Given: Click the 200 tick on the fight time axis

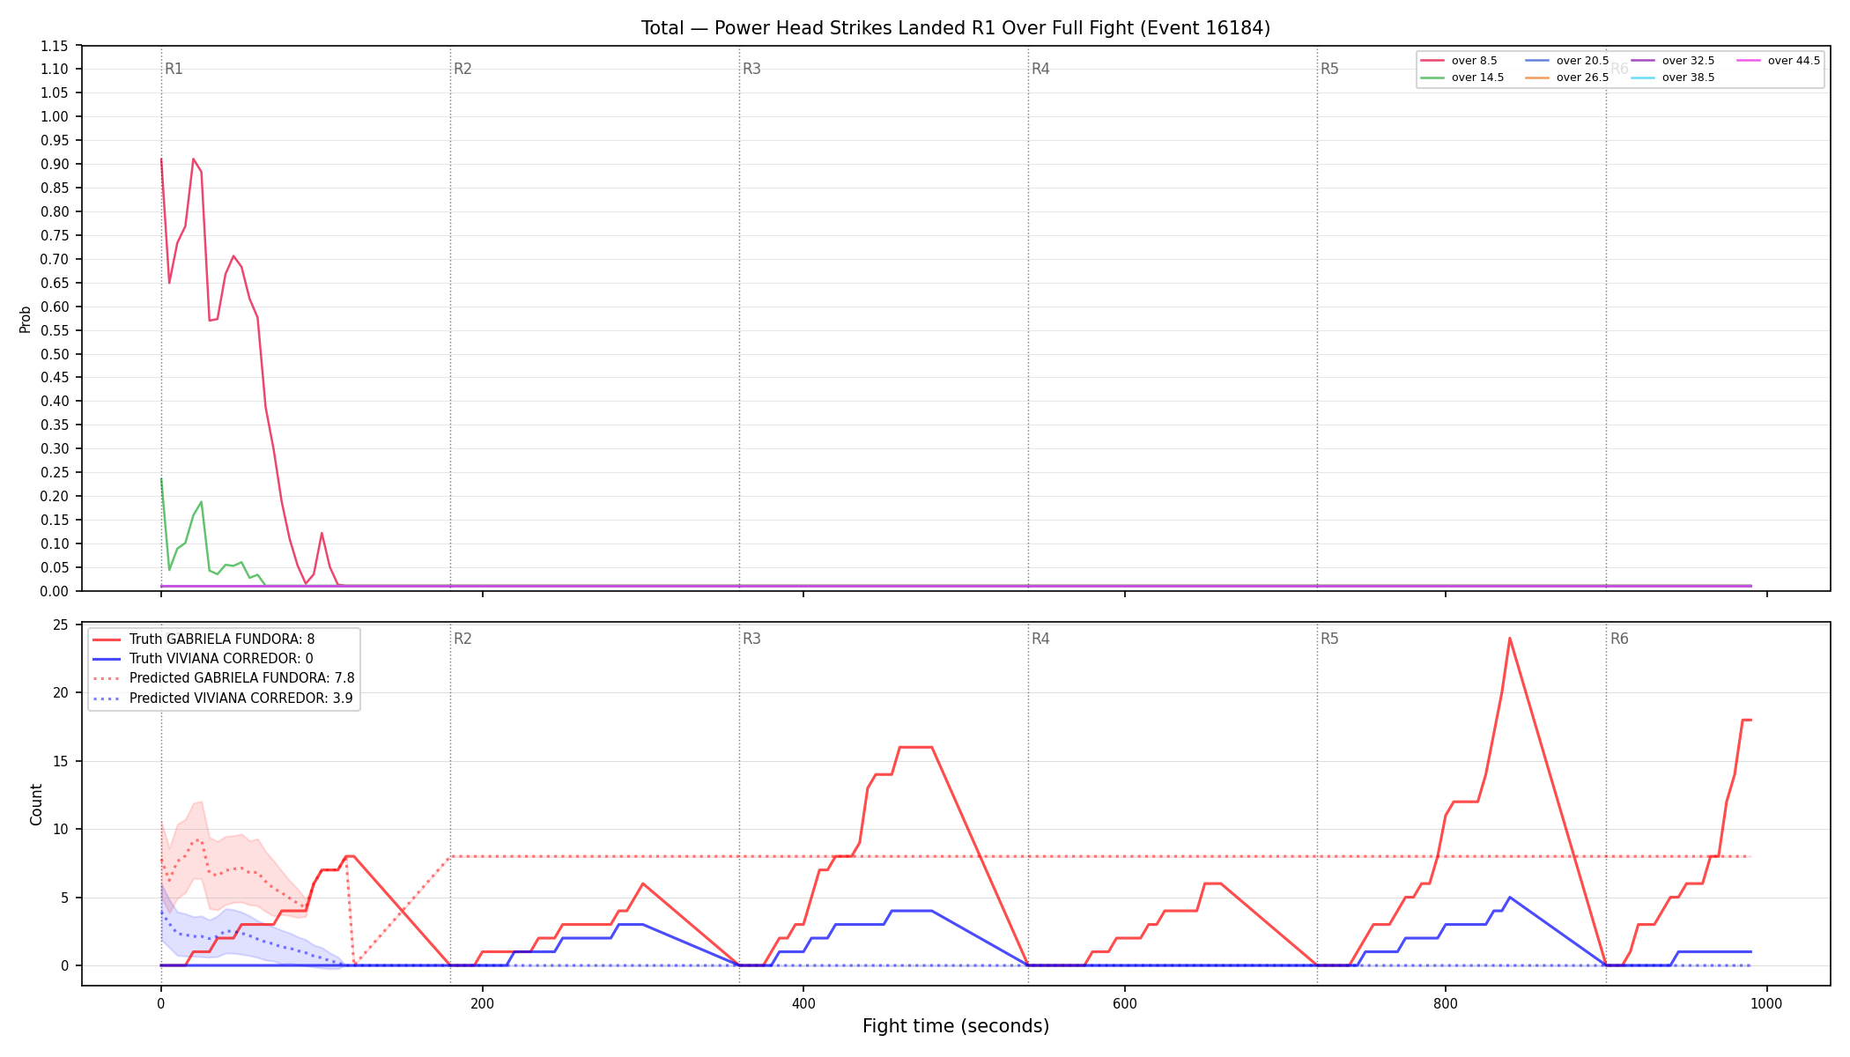Looking at the screenshot, I should pyautogui.click(x=482, y=1003).
